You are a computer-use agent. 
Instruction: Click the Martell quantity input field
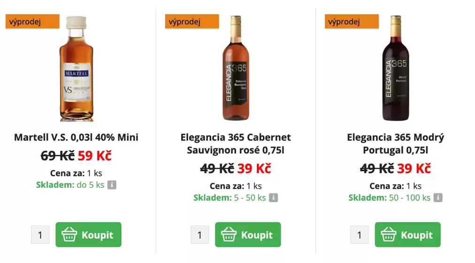[x=40, y=235]
